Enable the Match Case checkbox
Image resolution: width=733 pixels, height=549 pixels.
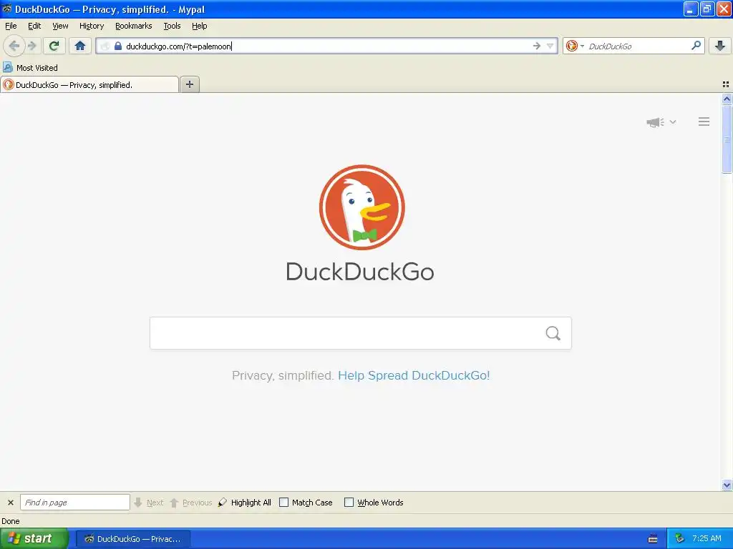[283, 503]
